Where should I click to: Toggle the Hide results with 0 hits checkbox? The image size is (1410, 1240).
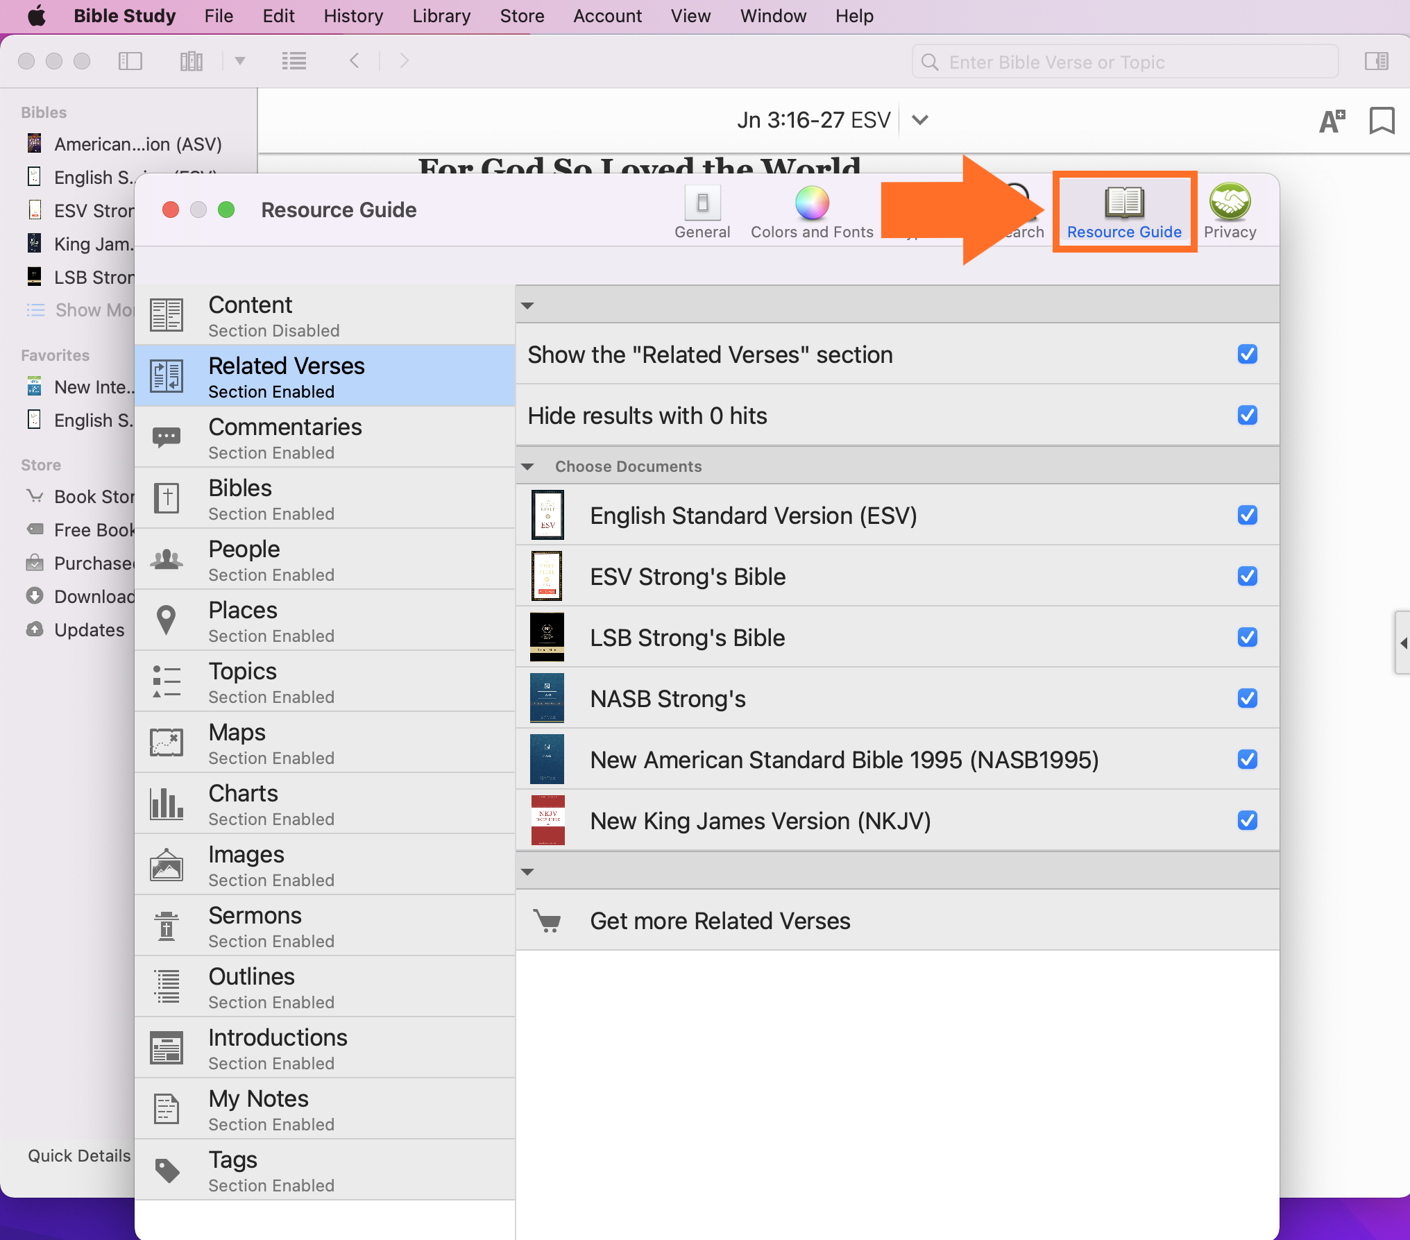pyautogui.click(x=1247, y=416)
